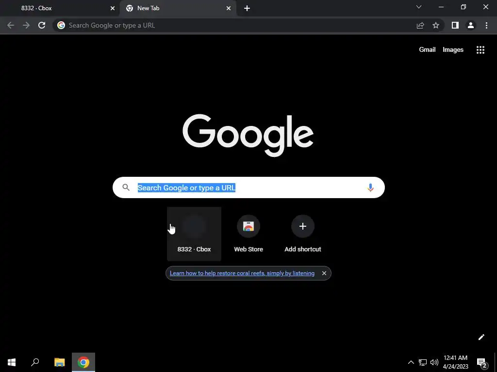Select the New Tab tab
The width and height of the screenshot is (497, 372).
pyautogui.click(x=178, y=8)
